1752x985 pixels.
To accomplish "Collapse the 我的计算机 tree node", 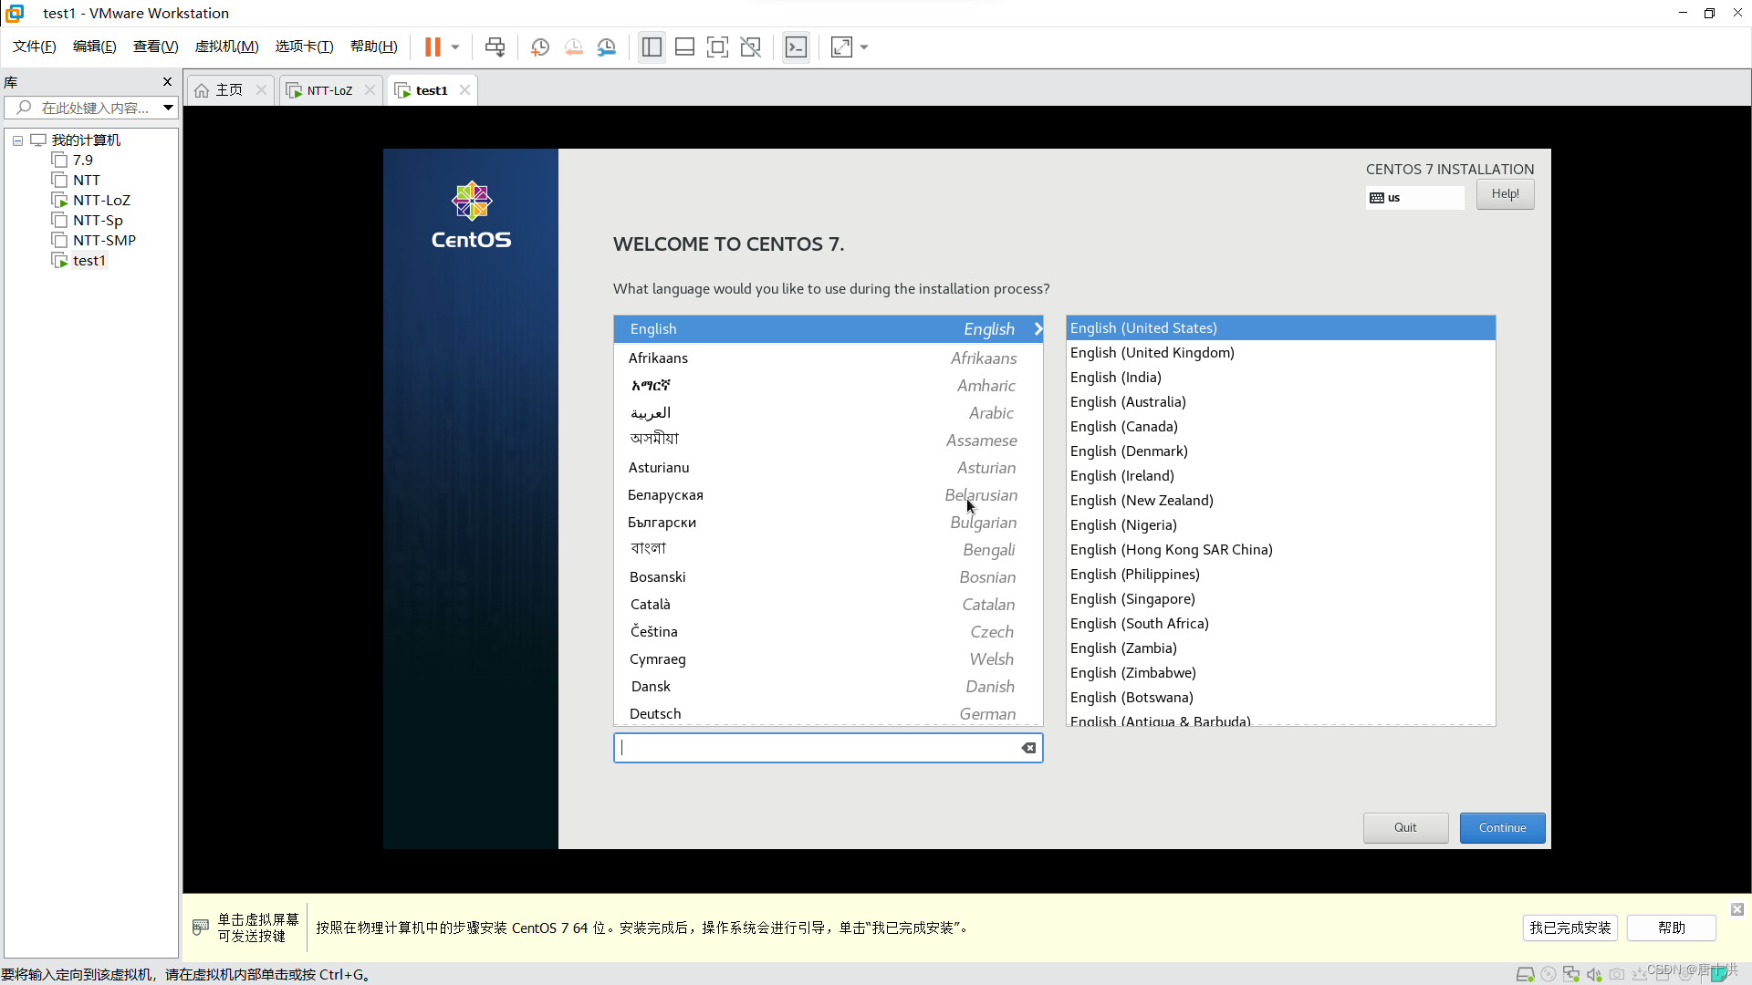I will [x=17, y=140].
